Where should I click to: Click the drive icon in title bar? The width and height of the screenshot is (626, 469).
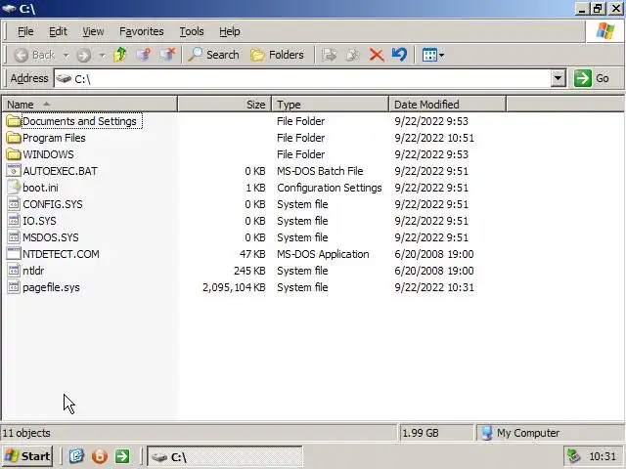(x=9, y=8)
